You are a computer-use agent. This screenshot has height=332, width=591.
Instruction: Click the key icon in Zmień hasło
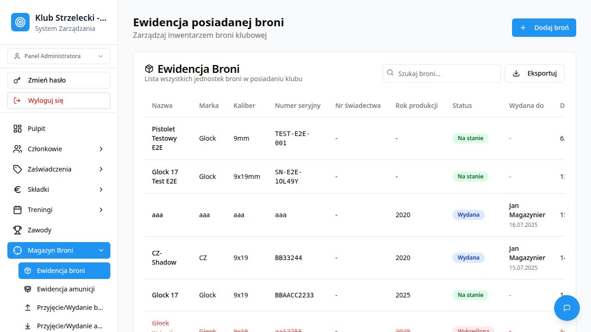pos(17,80)
